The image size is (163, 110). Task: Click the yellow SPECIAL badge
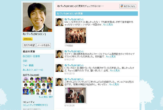(28, 39)
